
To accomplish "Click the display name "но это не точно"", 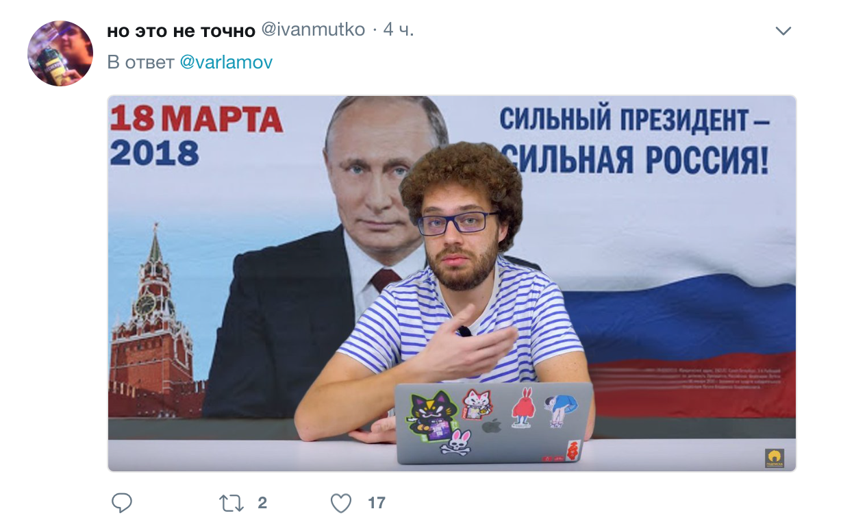I will tap(181, 31).
